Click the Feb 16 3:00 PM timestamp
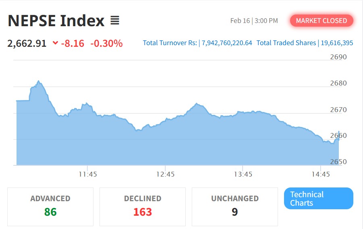This screenshot has height=229, width=363. click(x=254, y=21)
